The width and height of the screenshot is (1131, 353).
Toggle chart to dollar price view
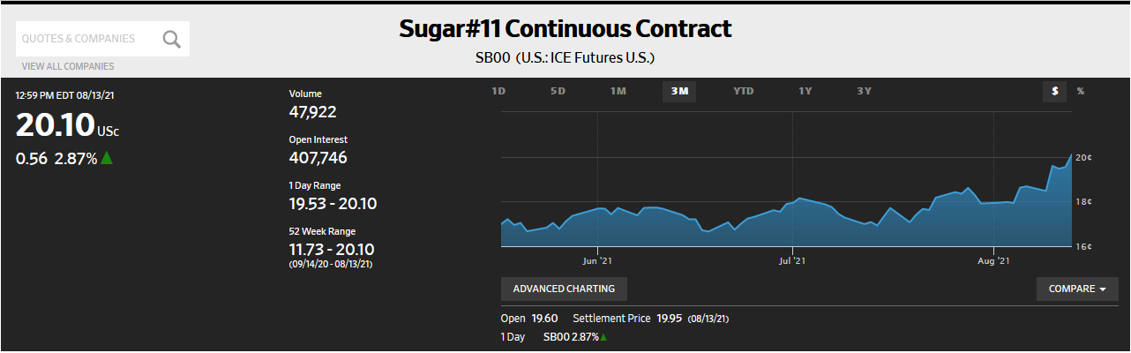[1054, 91]
